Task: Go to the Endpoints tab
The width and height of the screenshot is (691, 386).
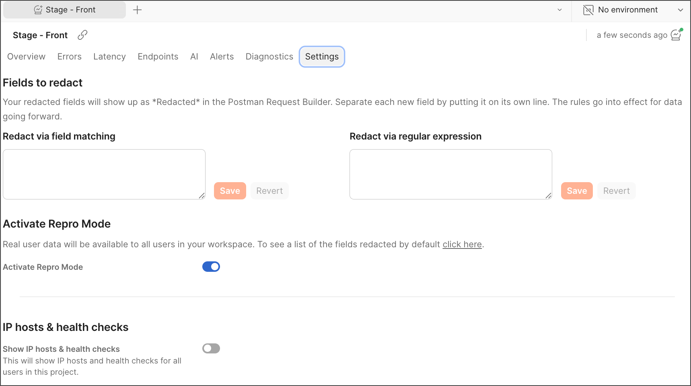Action: click(158, 57)
